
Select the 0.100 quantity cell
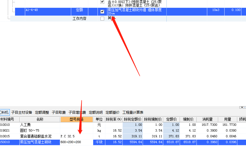(233, 12)
